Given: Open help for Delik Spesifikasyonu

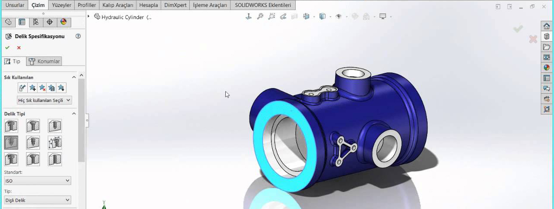Looking at the screenshot, I should point(78,36).
